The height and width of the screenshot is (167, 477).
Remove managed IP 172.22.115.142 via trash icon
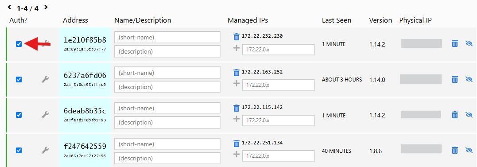237,108
